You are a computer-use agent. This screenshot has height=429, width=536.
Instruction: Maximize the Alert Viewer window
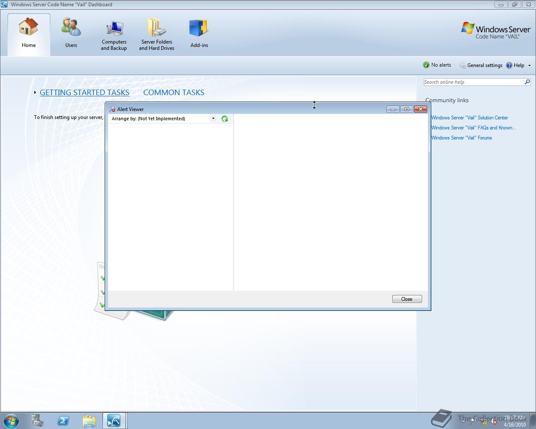coord(407,109)
